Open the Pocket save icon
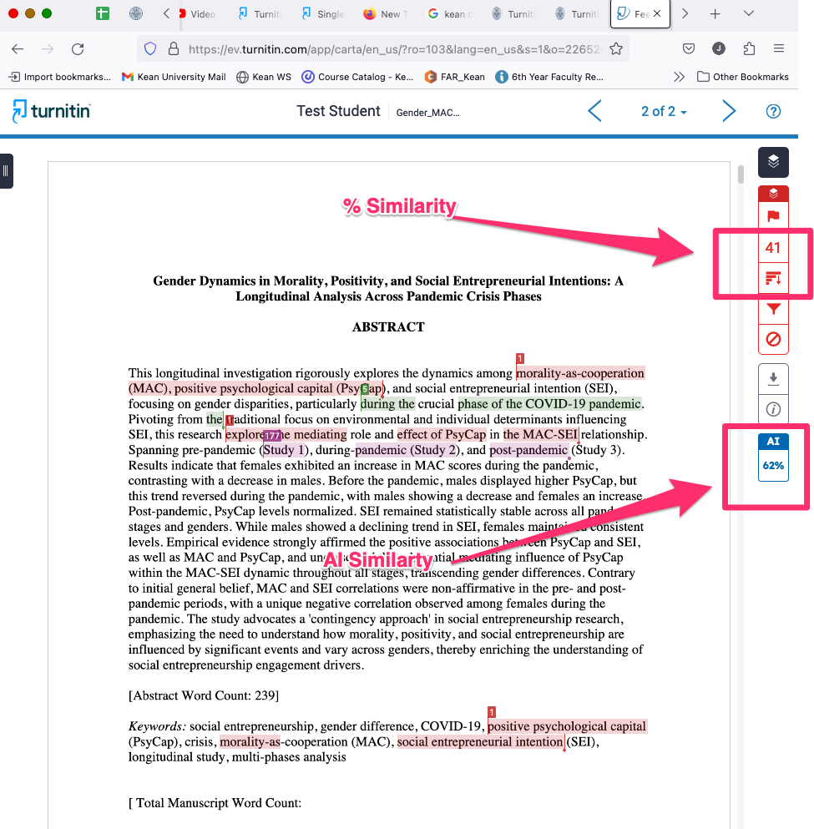 tap(688, 49)
